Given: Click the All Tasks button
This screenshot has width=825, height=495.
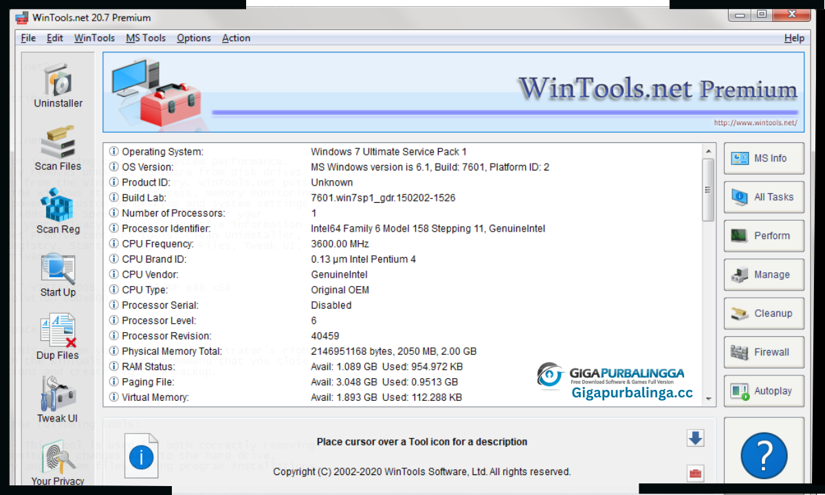Looking at the screenshot, I should (764, 197).
